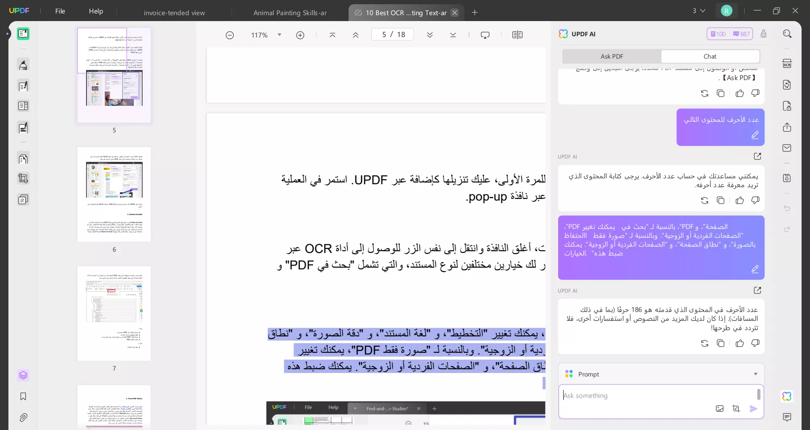
Task: Open the OCR text recognition tool
Action: (787, 62)
